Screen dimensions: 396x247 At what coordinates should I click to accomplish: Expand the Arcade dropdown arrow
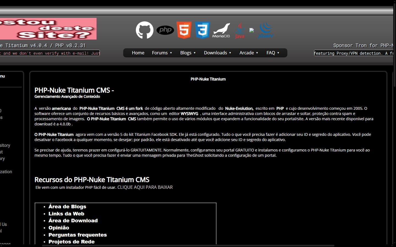(257, 53)
